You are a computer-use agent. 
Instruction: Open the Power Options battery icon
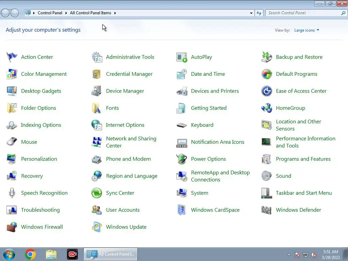(x=182, y=159)
